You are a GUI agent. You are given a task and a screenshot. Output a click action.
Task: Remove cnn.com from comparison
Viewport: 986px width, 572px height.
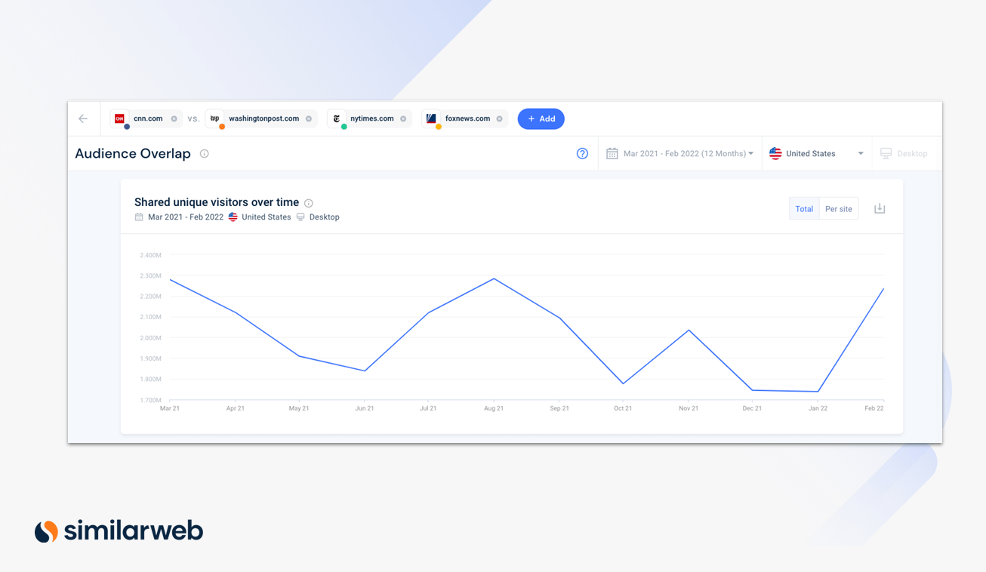[x=174, y=118]
